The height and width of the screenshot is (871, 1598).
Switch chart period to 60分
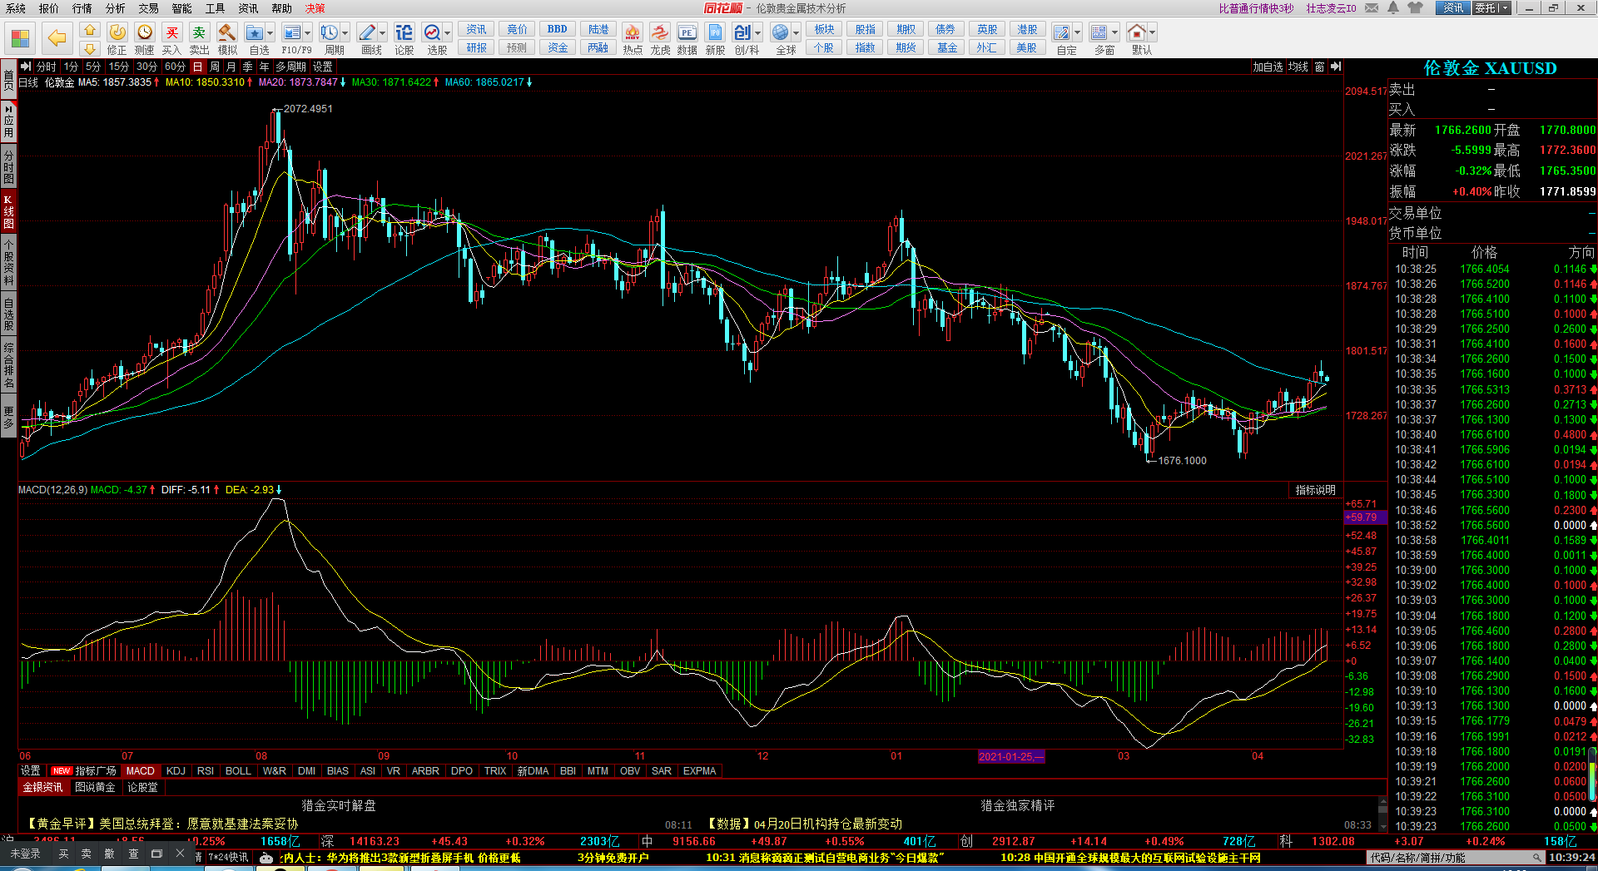click(175, 67)
